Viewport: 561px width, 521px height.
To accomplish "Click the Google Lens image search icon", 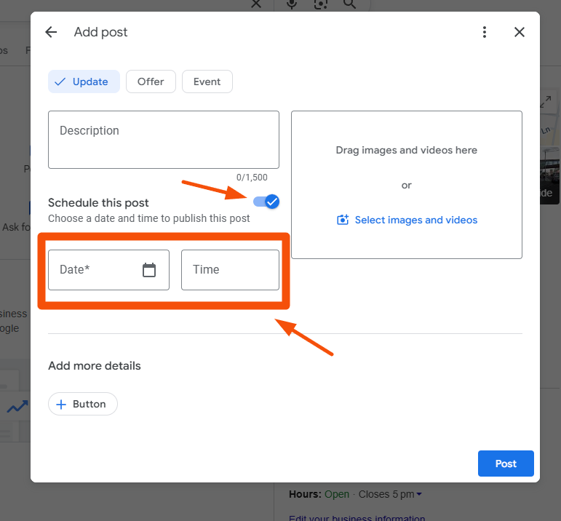I will click(x=320, y=4).
